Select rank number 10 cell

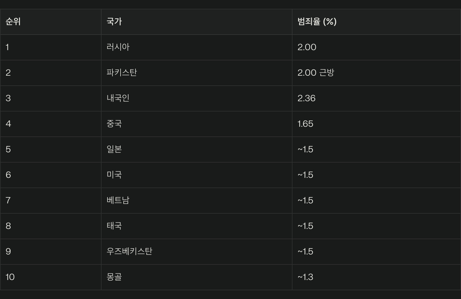coord(51,277)
